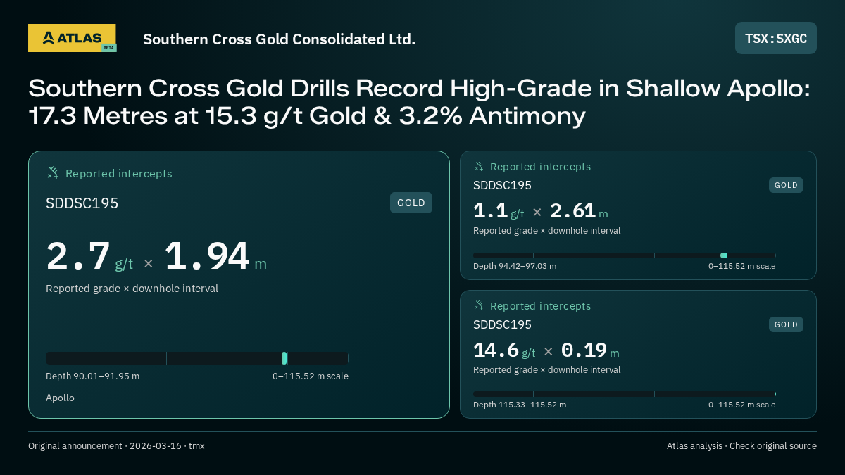
Task: Select the 1.94 m interval value
Action: point(215,256)
